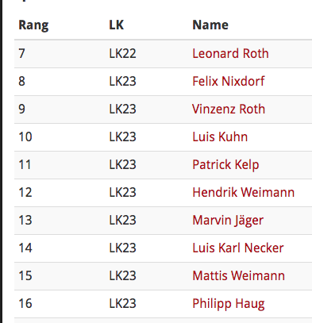Select the Vinzenz Roth name link
The image size is (312, 323).
(x=229, y=109)
